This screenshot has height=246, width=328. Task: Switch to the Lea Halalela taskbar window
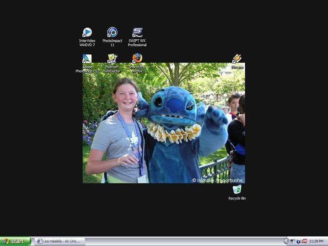[x=59, y=241]
